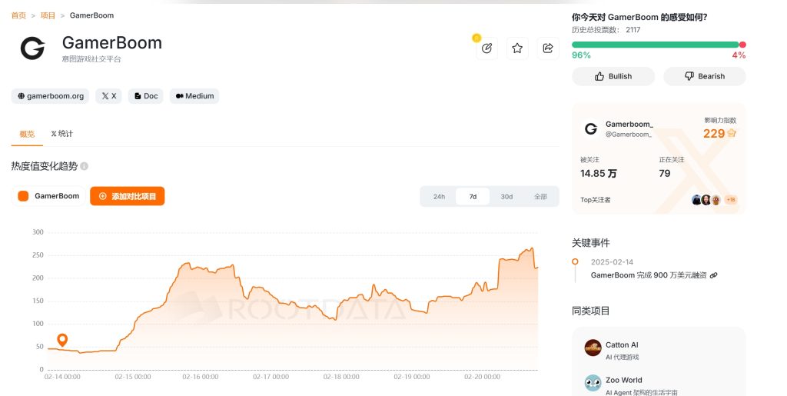The width and height of the screenshot is (787, 396).
Task: Click the 79 following count
Action: click(x=665, y=174)
